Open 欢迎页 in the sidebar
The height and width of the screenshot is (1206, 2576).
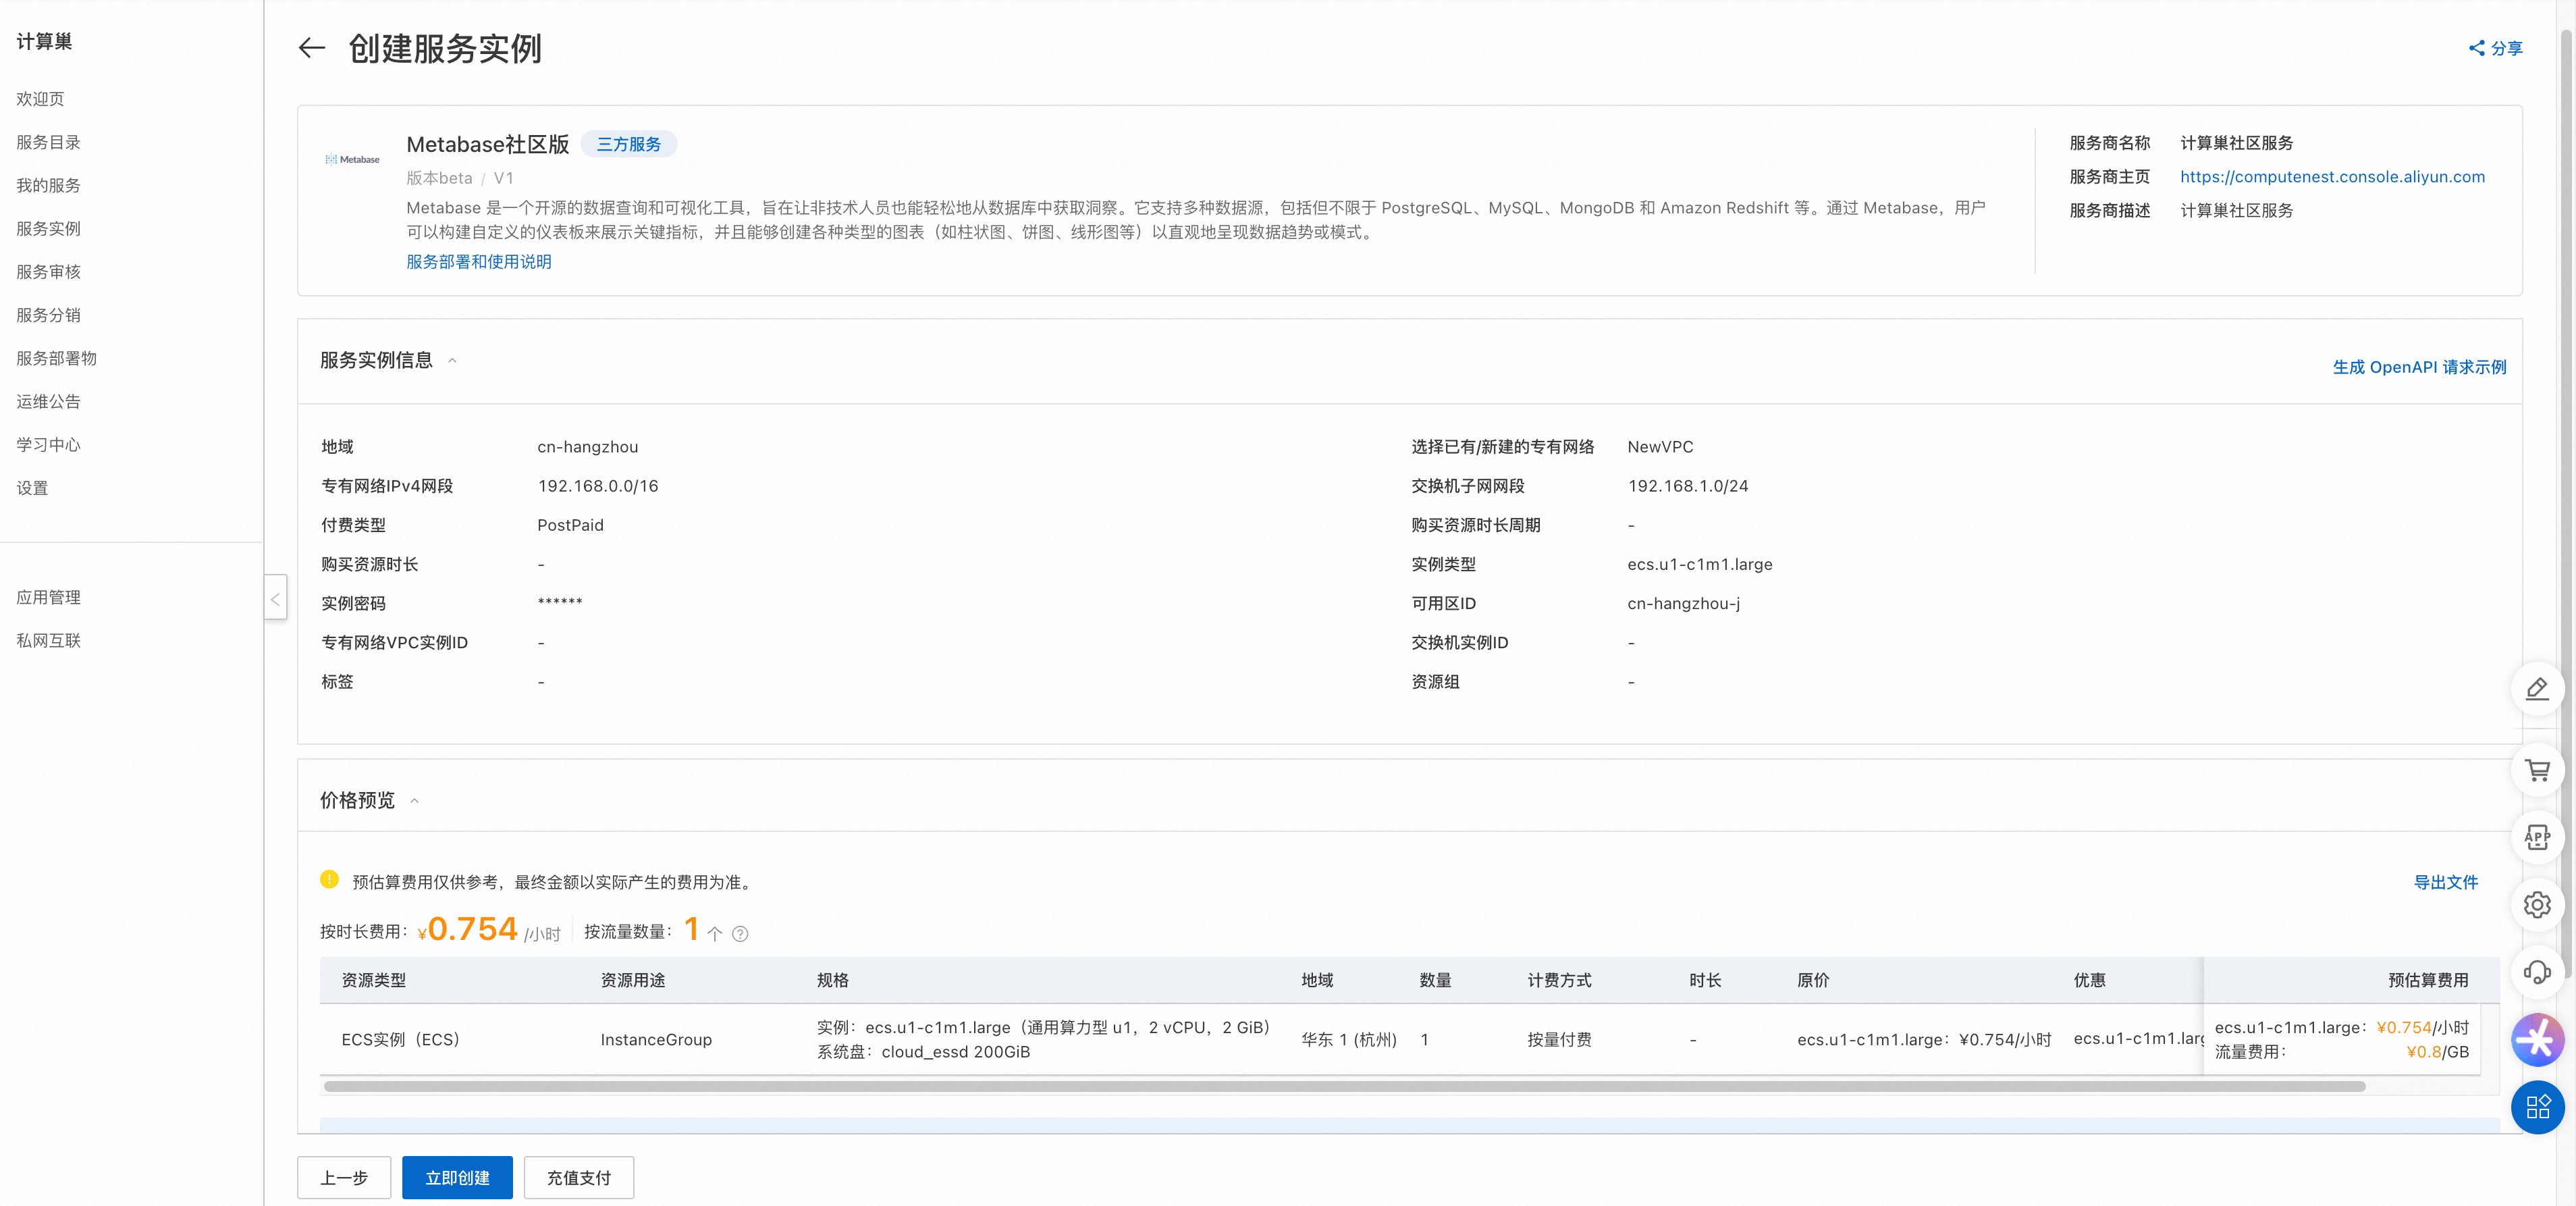[x=40, y=99]
